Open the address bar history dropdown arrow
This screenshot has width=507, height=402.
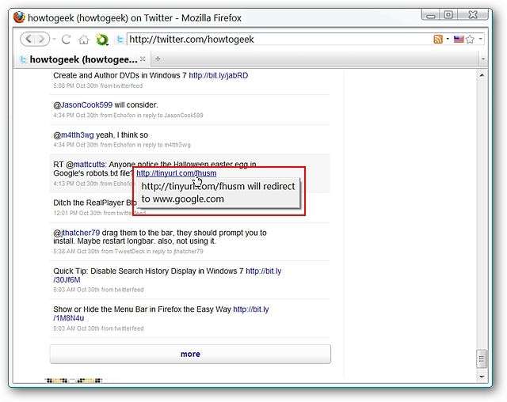(x=481, y=39)
